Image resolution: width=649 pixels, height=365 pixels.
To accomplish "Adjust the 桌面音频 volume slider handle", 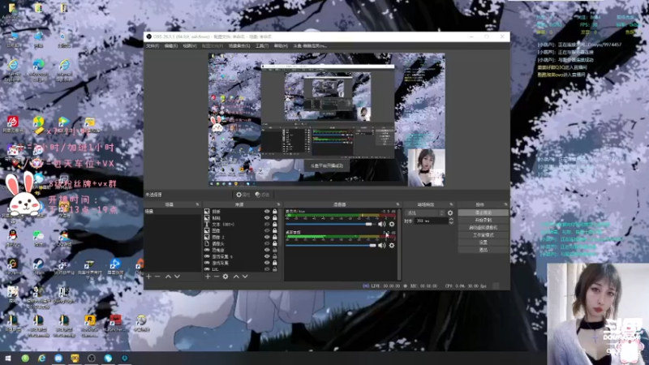I will pos(372,246).
